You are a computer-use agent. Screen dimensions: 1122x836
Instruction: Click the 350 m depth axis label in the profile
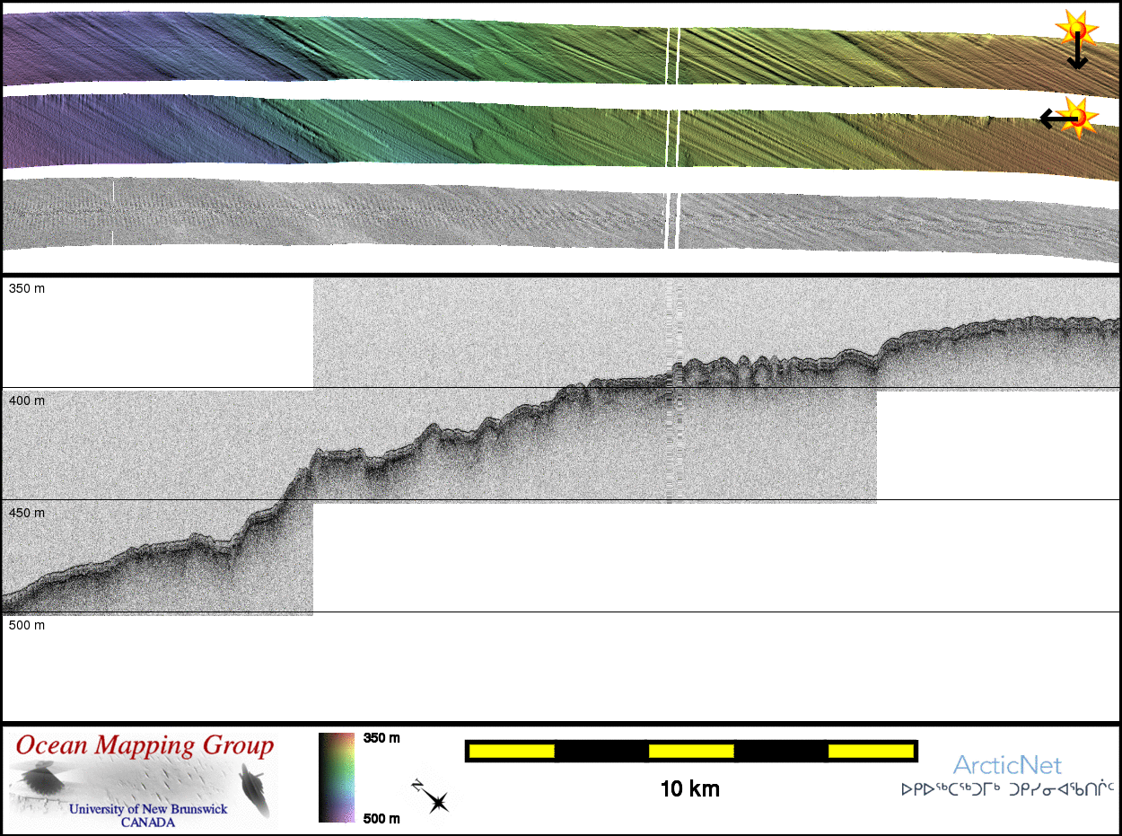pyautogui.click(x=27, y=289)
